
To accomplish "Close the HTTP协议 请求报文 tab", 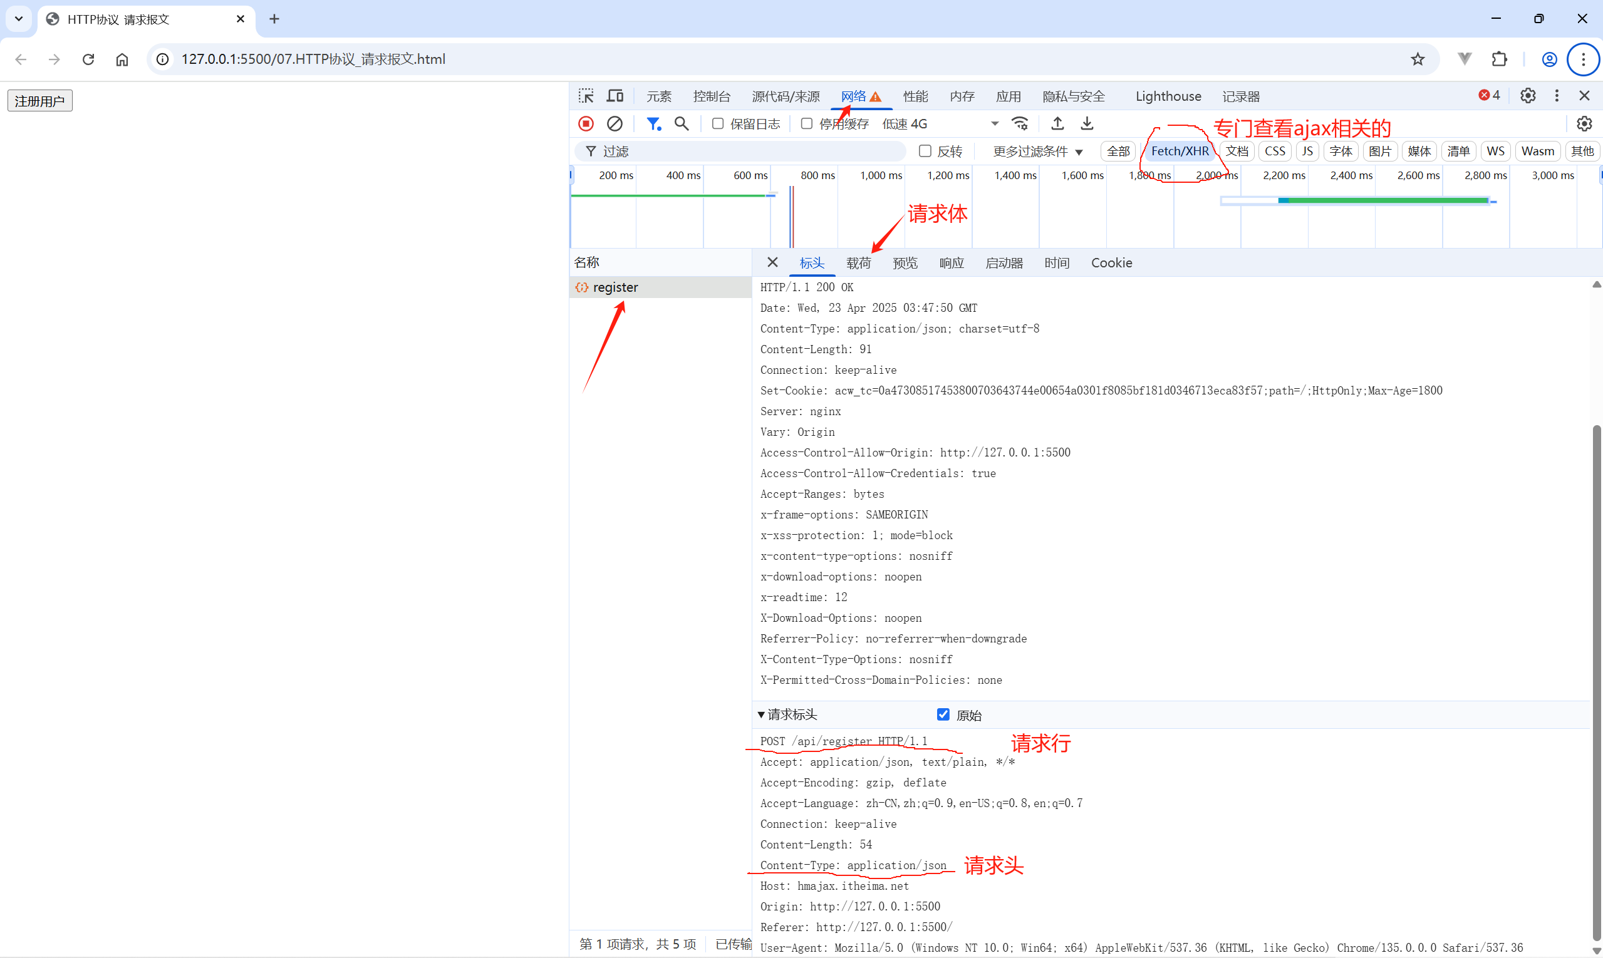I will (x=241, y=19).
